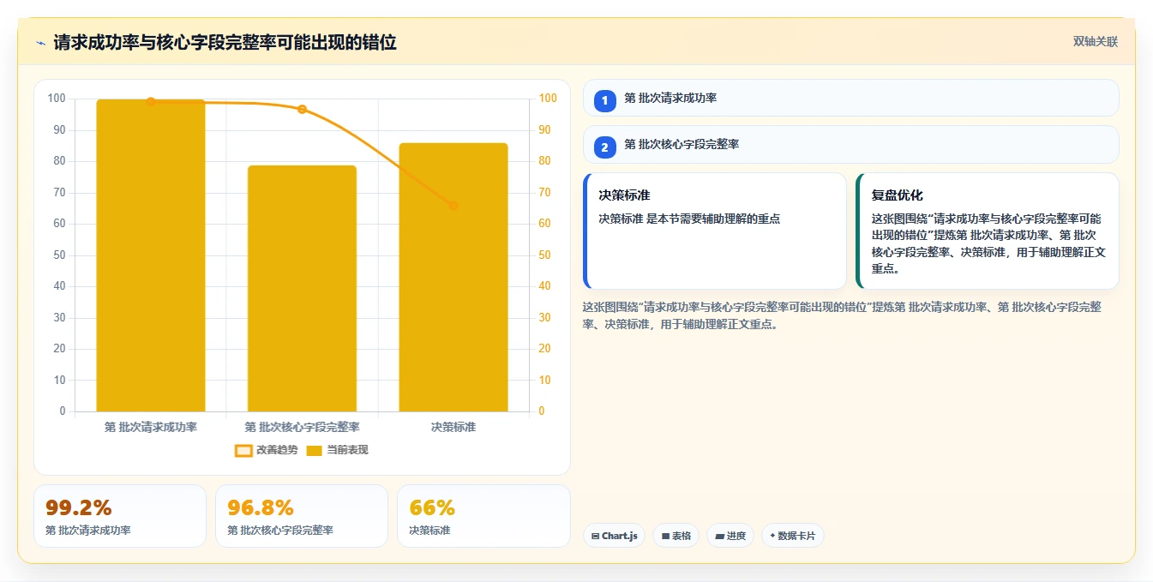Open the 第 批次请求成功率 list item
Screen dimensions: 1153x582
850,98
